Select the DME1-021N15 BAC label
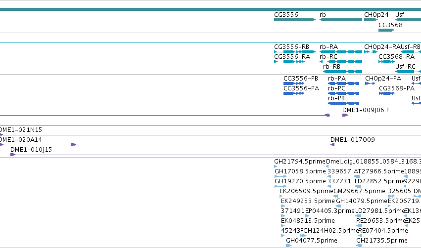Viewport: 421px width, 248px height. [21, 130]
